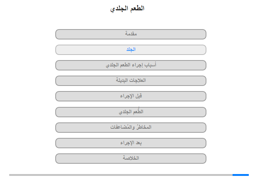Open أسباب إجراء الطعم الجلدي section
This screenshot has height=177, width=258.
(131, 65)
